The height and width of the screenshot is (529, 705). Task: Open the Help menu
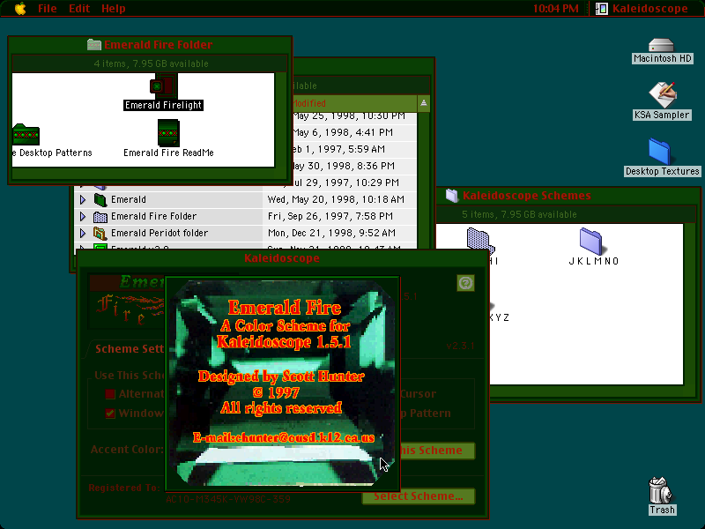point(114,9)
